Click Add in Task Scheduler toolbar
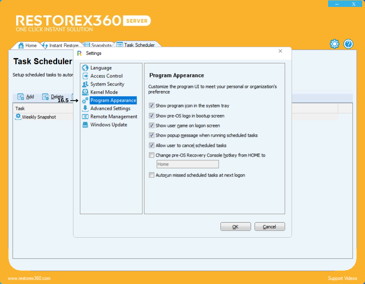Image resolution: width=365 pixels, height=284 pixels. [26, 97]
